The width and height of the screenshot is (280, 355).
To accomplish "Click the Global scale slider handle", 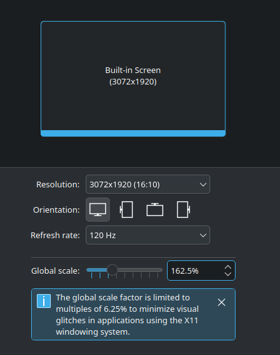I will pos(112,270).
